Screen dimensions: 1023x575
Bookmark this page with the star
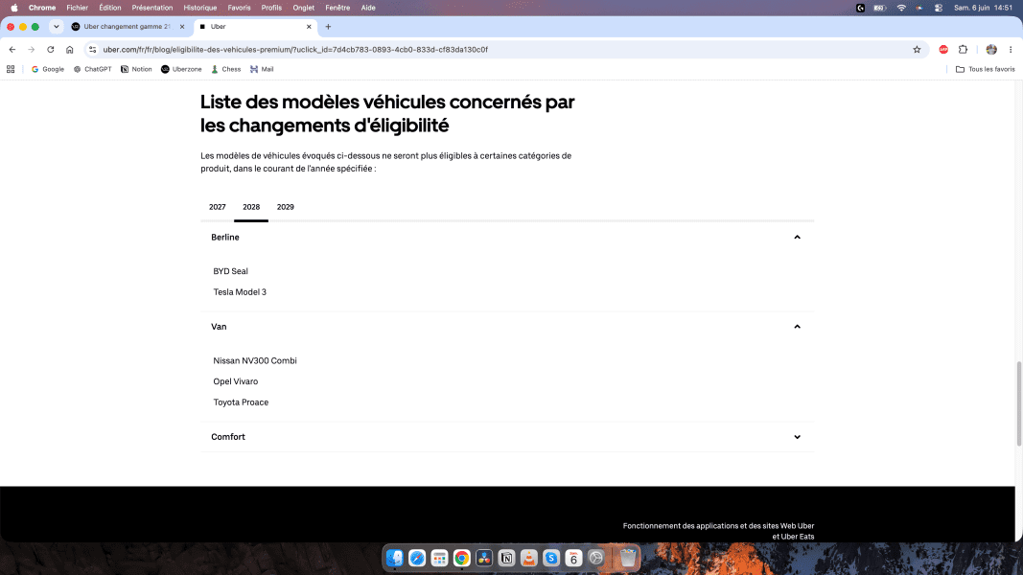point(917,50)
